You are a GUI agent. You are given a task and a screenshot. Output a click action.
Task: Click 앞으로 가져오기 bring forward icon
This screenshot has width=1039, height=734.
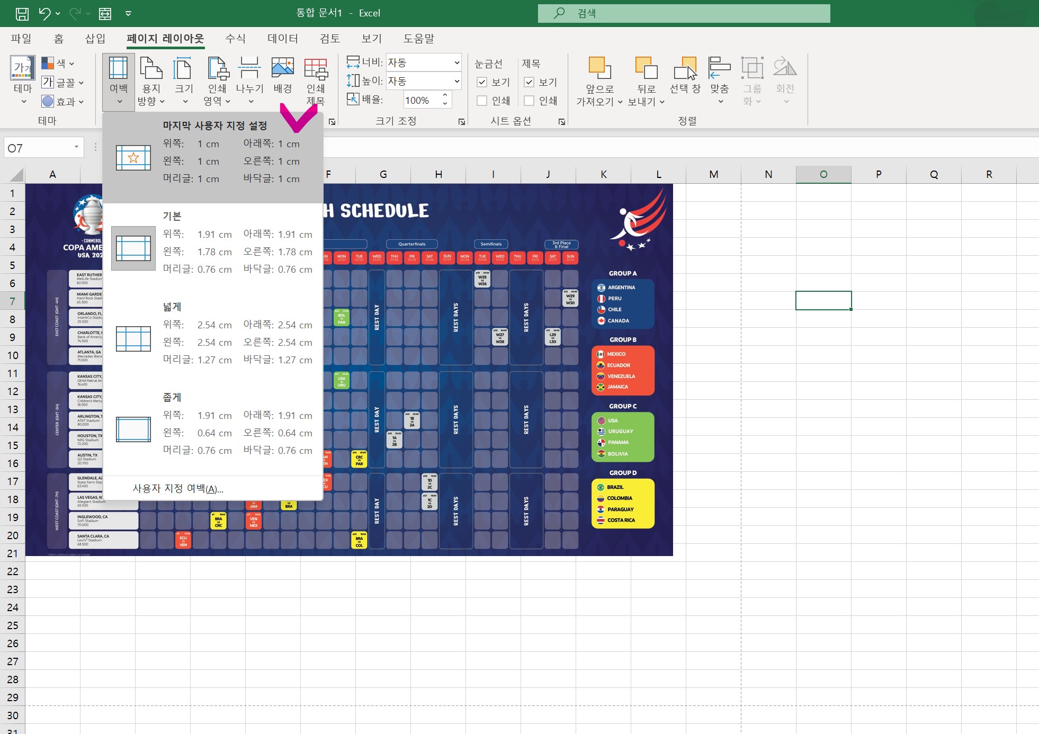point(600,68)
